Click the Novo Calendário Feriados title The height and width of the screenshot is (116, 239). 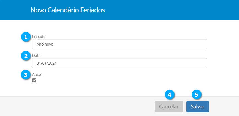point(68,10)
